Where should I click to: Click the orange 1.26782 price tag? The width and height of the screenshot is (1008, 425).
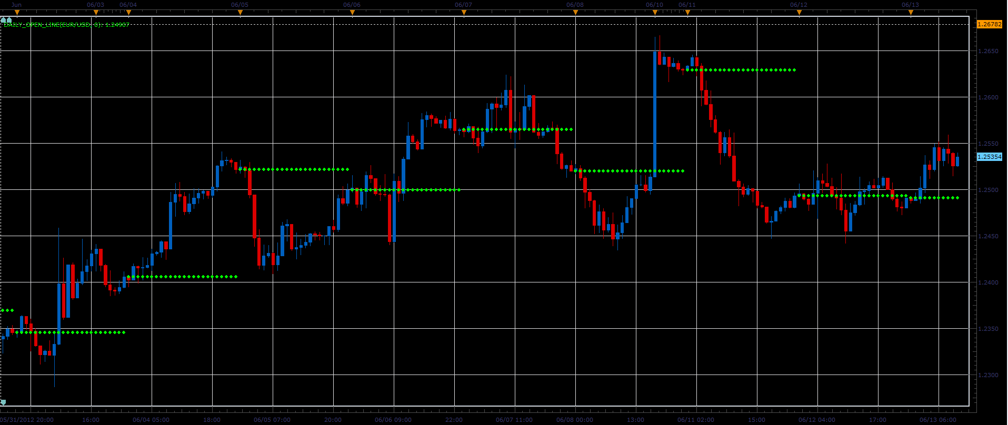[x=989, y=24]
